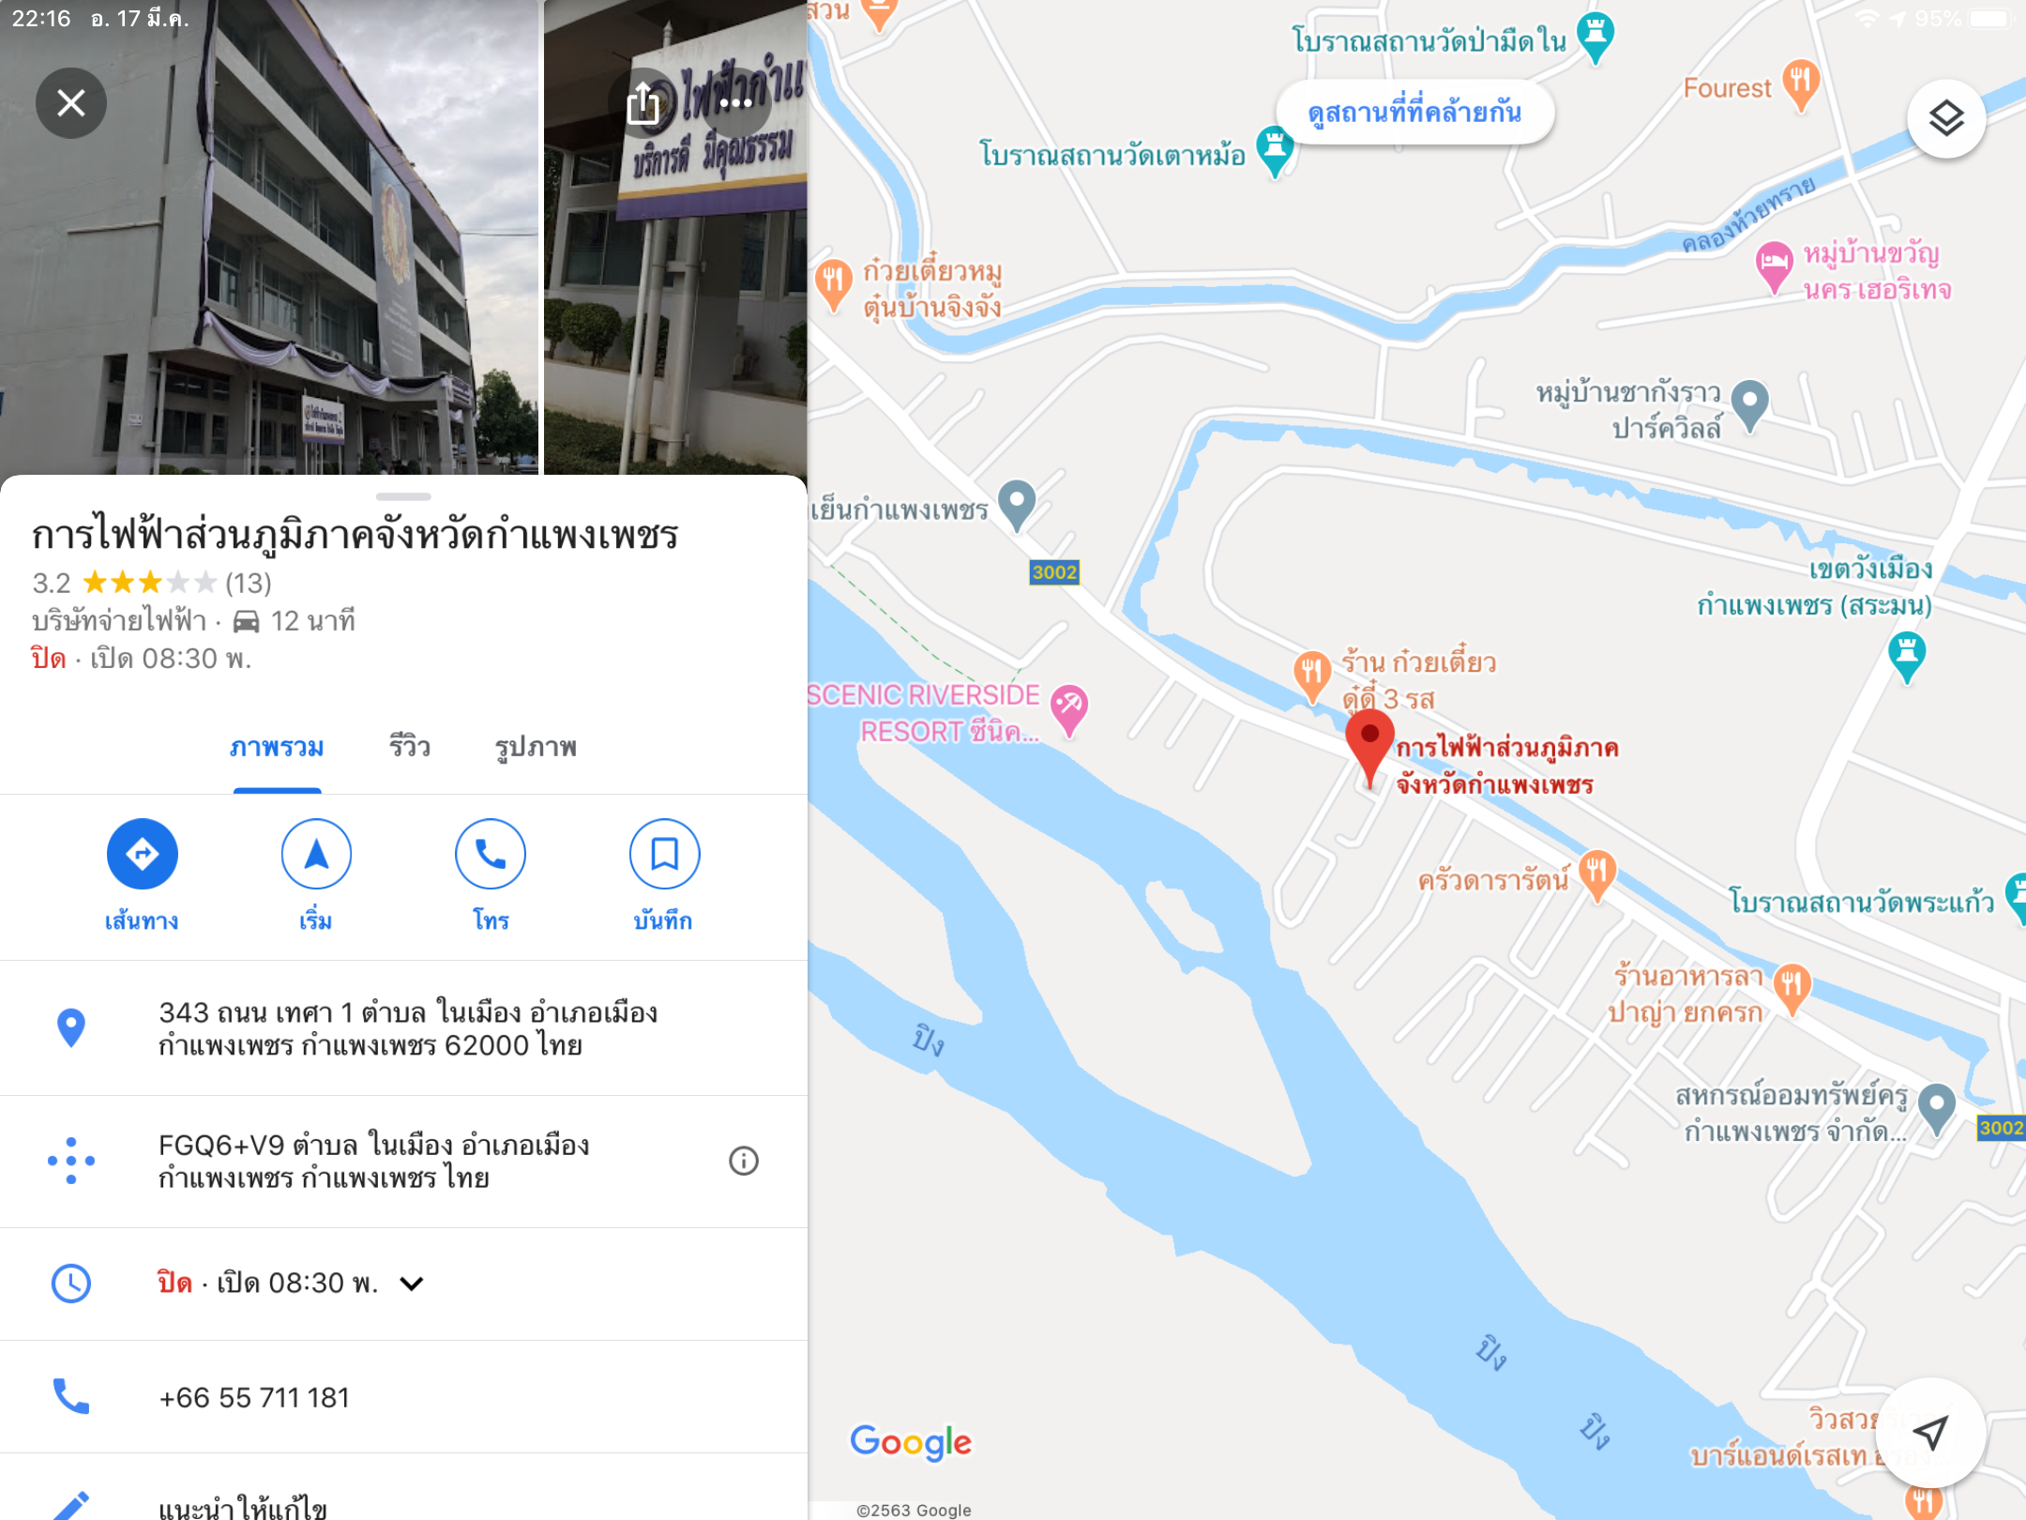Image resolution: width=2026 pixels, height=1520 pixels.
Task: Open the map layers button
Action: [1946, 118]
